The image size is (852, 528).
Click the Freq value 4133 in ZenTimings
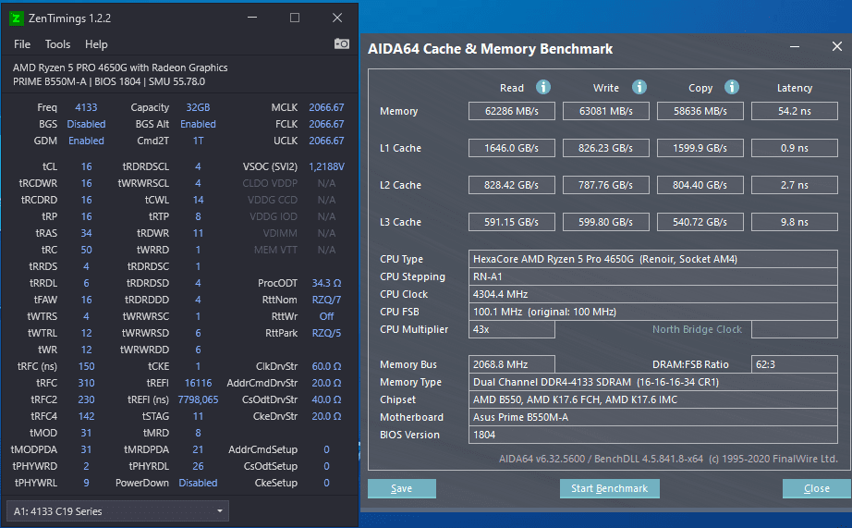[x=86, y=107]
